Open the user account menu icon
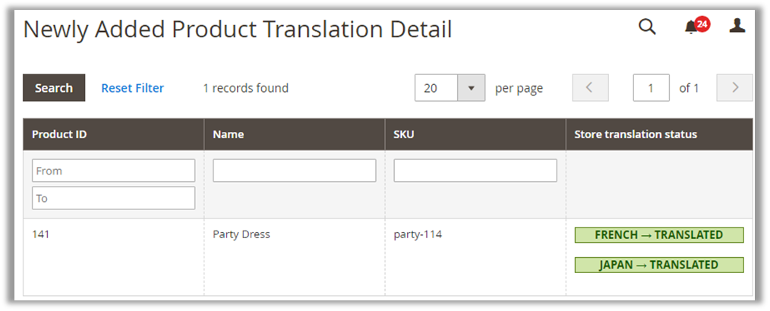 click(x=737, y=27)
